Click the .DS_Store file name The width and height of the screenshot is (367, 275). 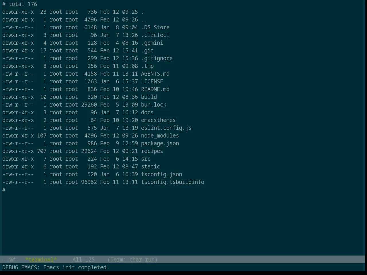click(155, 27)
